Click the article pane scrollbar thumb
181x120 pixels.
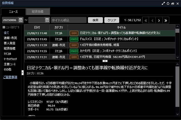click(x=177, y=86)
